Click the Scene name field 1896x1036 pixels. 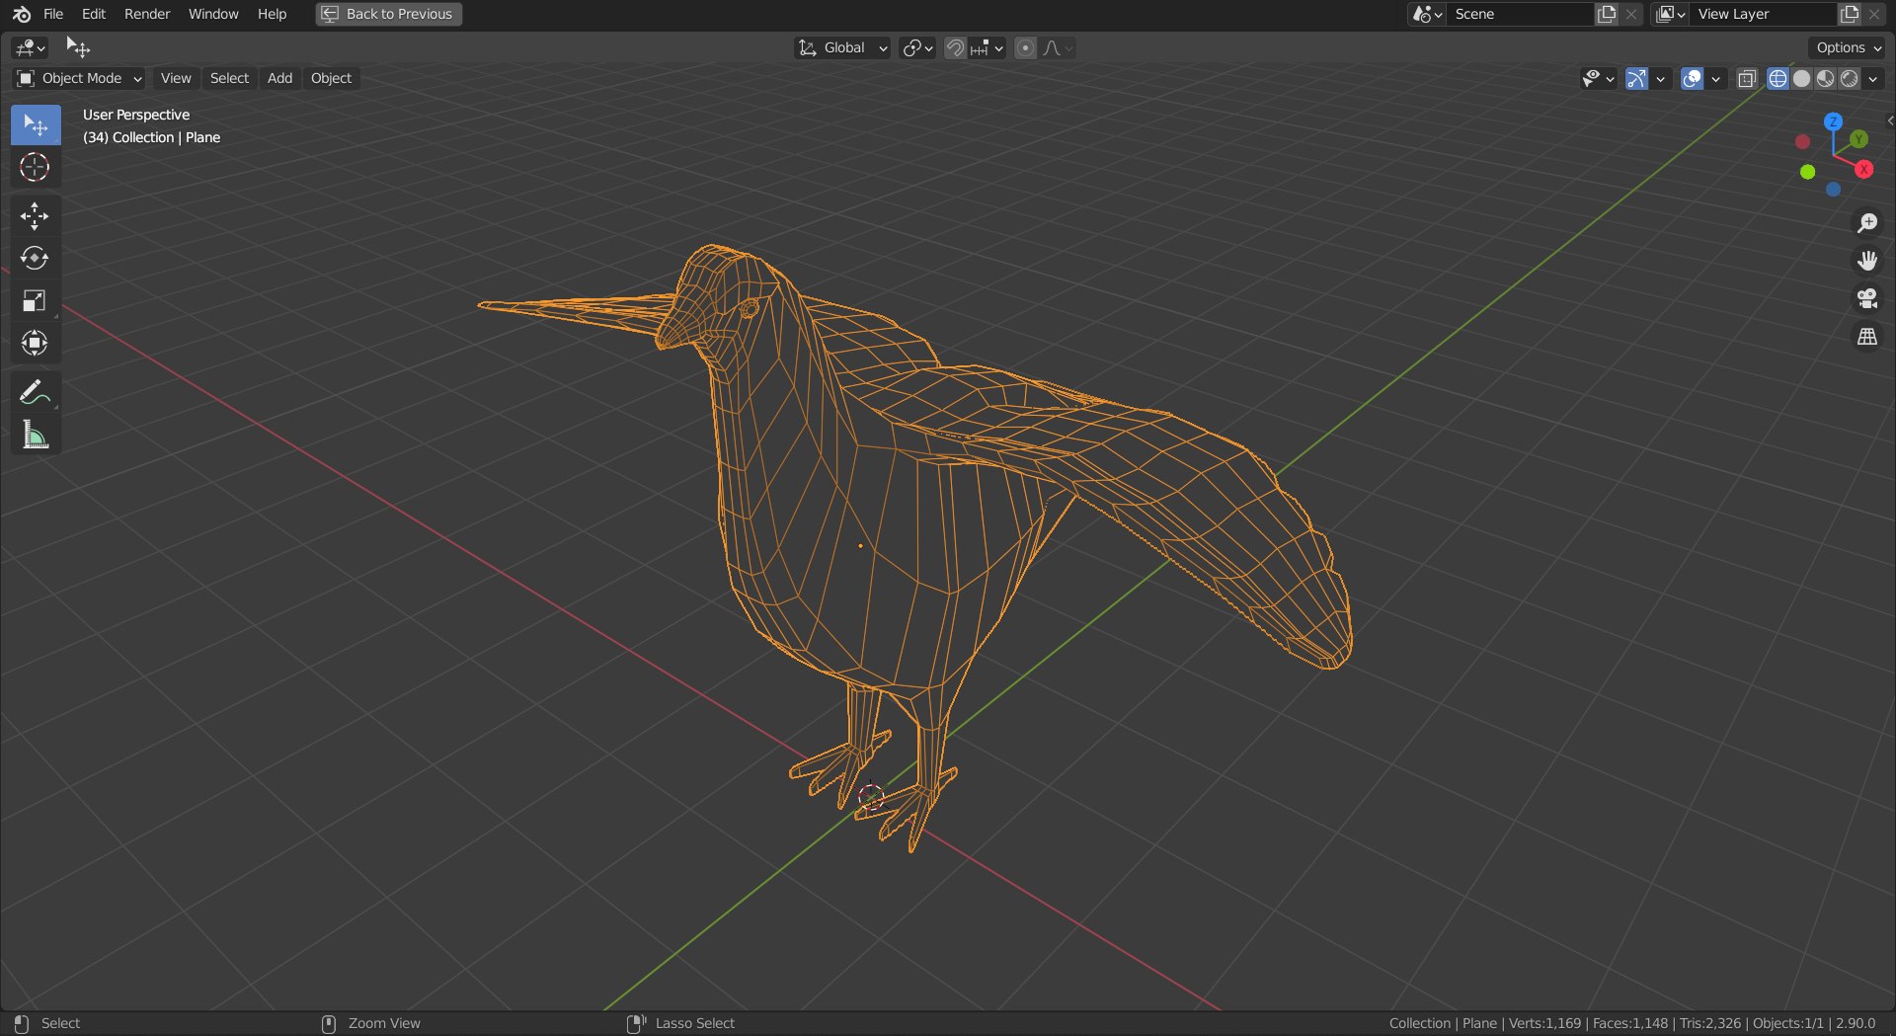point(1521,14)
